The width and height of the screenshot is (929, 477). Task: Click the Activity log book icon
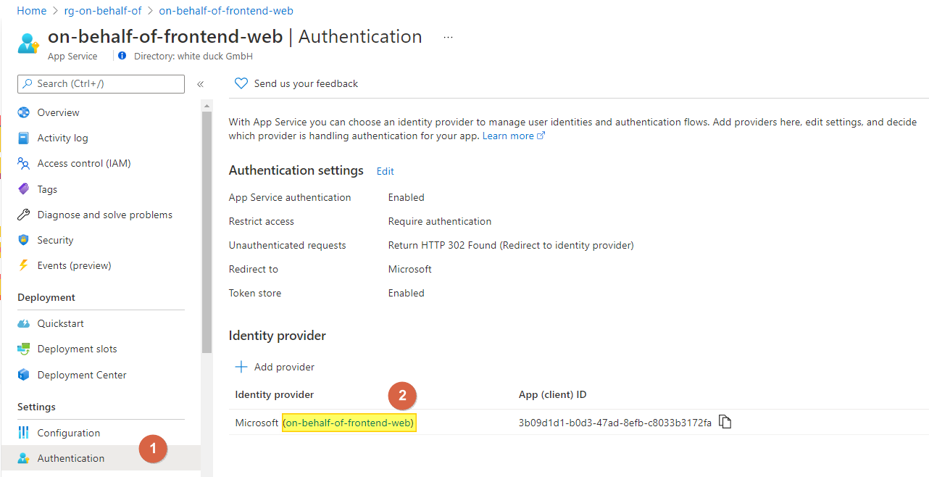pos(24,138)
